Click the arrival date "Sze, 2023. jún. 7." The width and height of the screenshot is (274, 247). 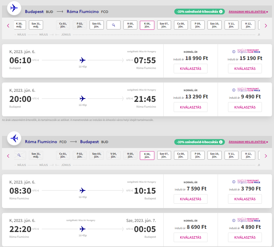point(141,220)
